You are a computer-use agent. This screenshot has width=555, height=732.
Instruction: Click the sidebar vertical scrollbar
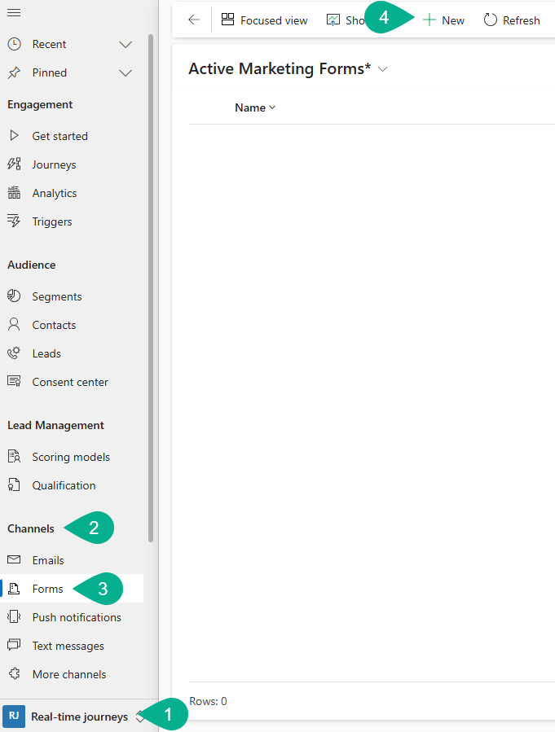[151, 285]
